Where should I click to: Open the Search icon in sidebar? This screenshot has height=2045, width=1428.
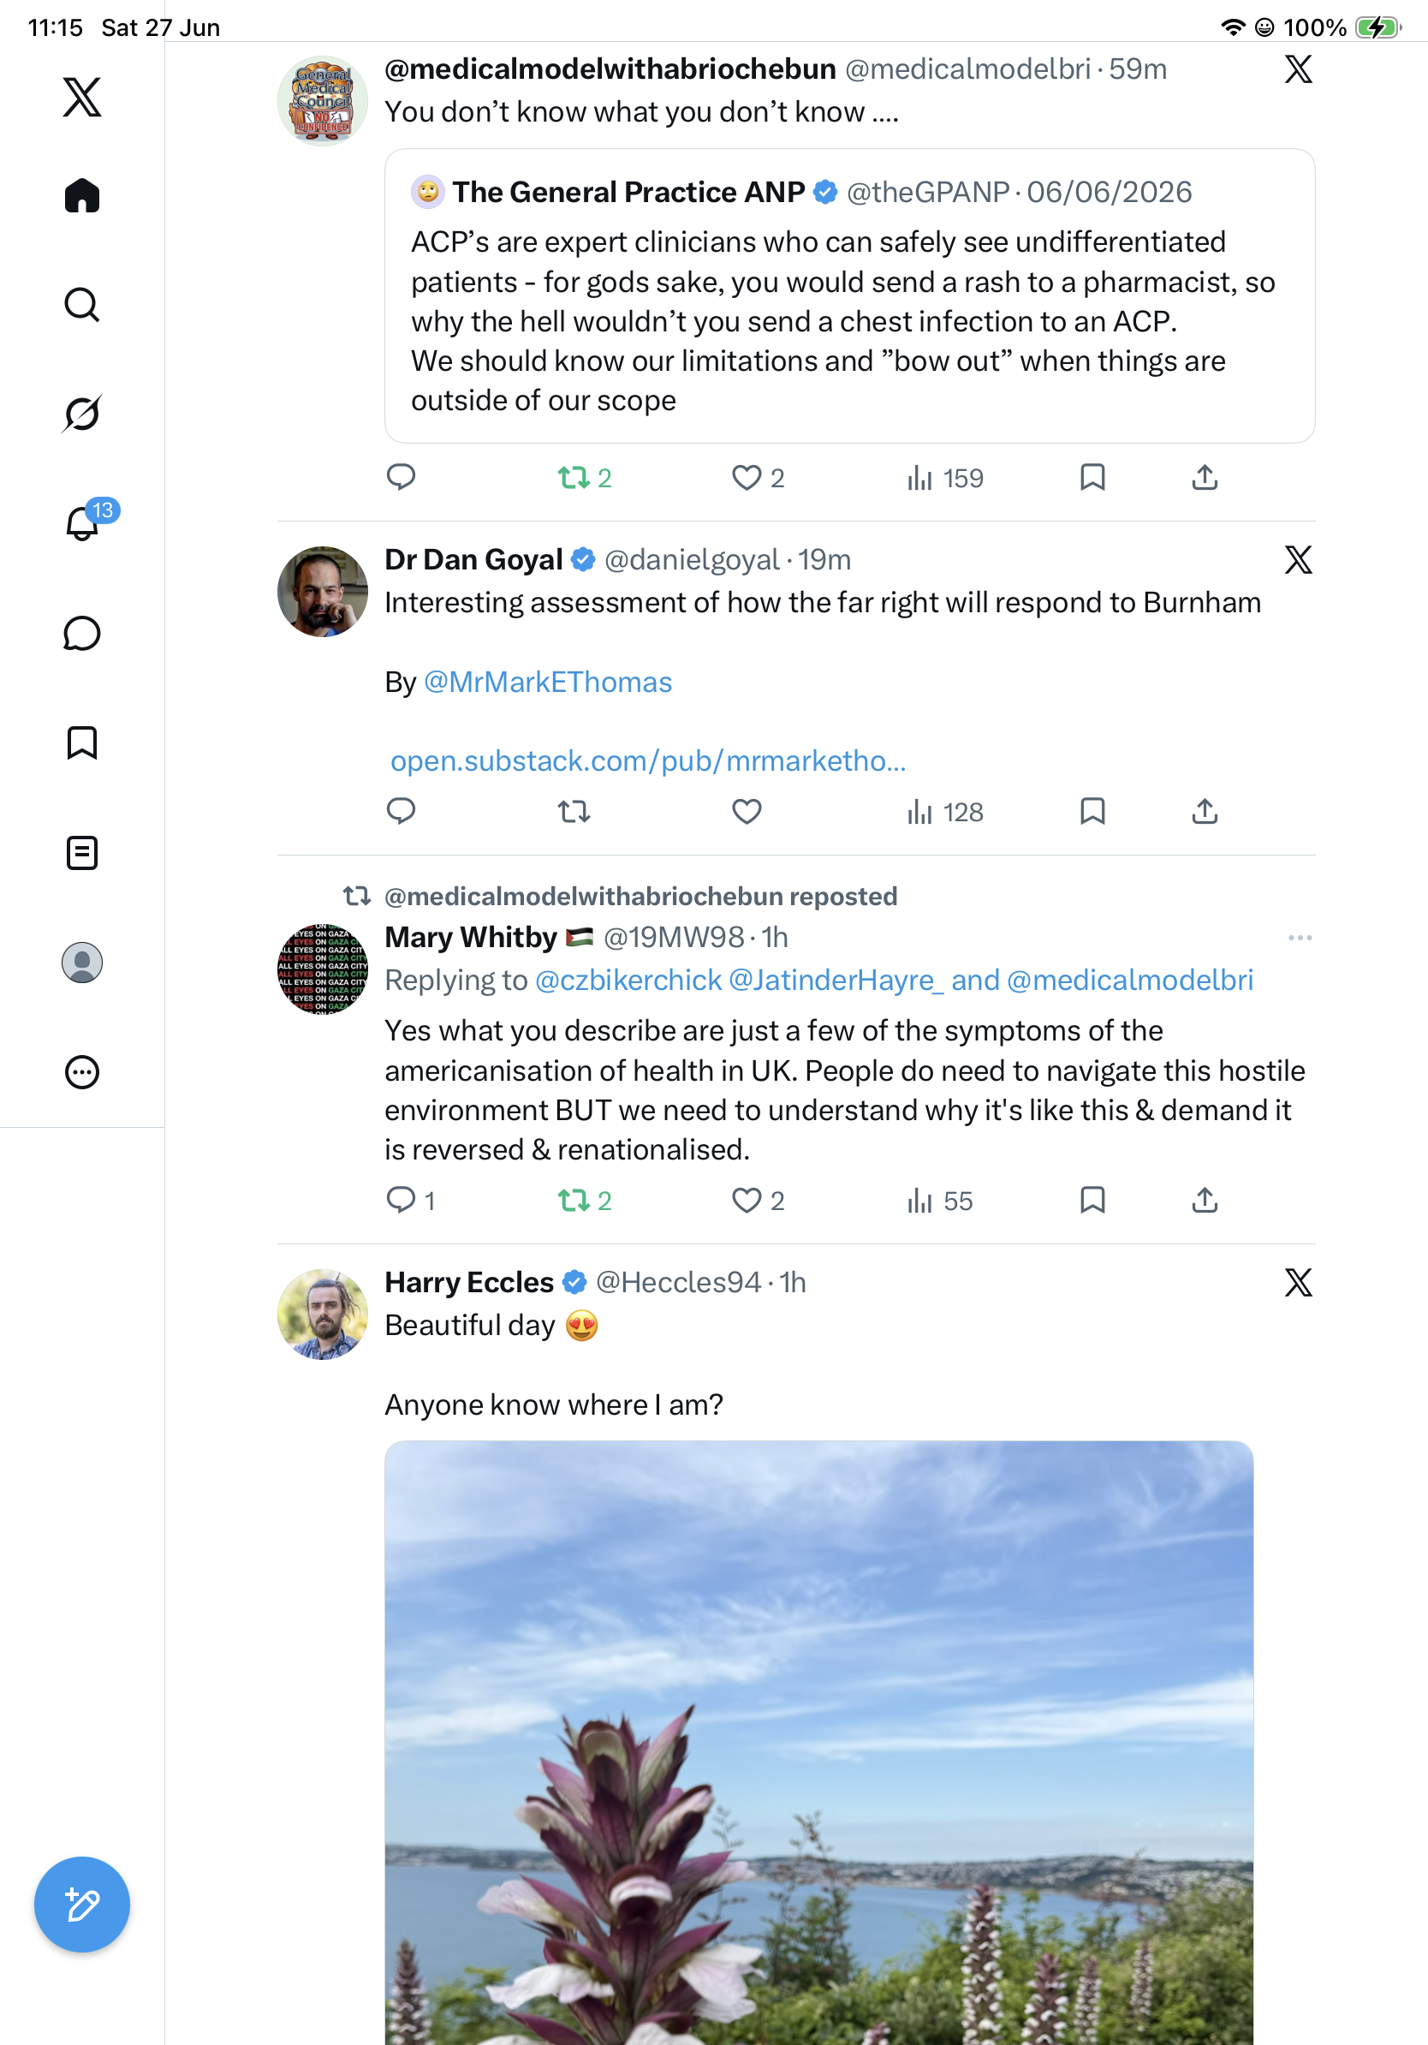(82, 305)
